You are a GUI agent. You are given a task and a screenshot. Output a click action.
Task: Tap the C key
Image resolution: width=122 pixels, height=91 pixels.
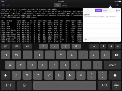38,75
